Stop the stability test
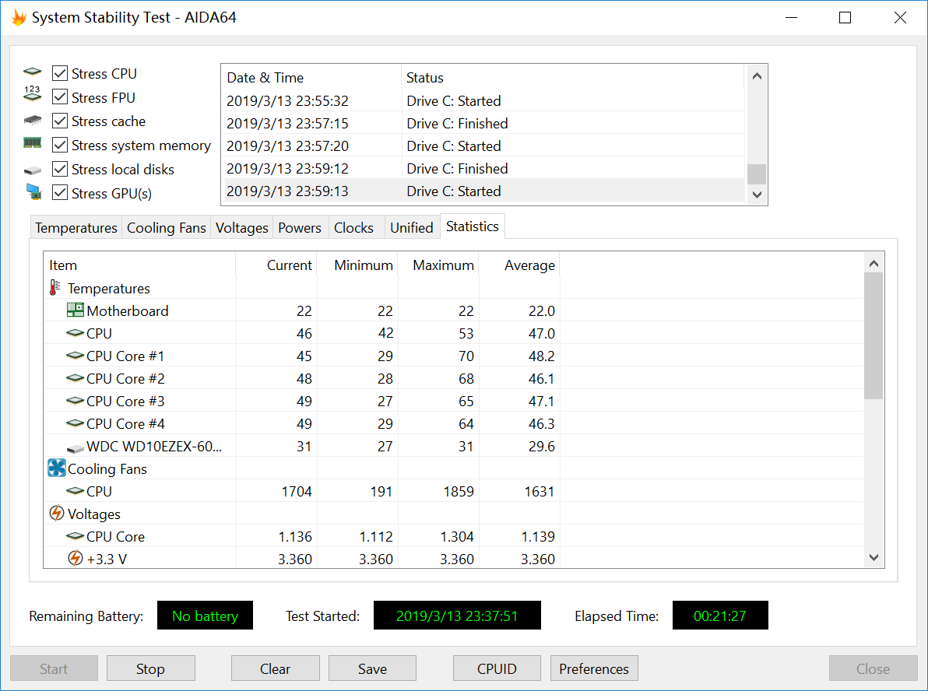This screenshot has height=691, width=928. point(150,668)
